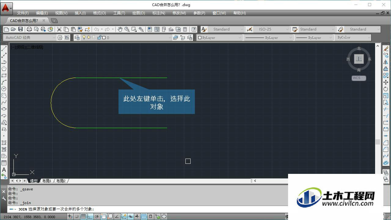The height and width of the screenshot is (220, 391).
Task: Click the new drawing tab plus button
Action: pyautogui.click(x=54, y=21)
